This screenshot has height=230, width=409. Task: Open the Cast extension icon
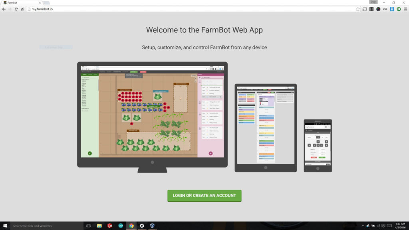coord(365,9)
